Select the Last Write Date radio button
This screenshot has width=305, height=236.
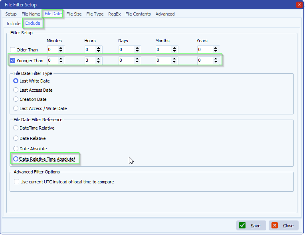point(16,81)
